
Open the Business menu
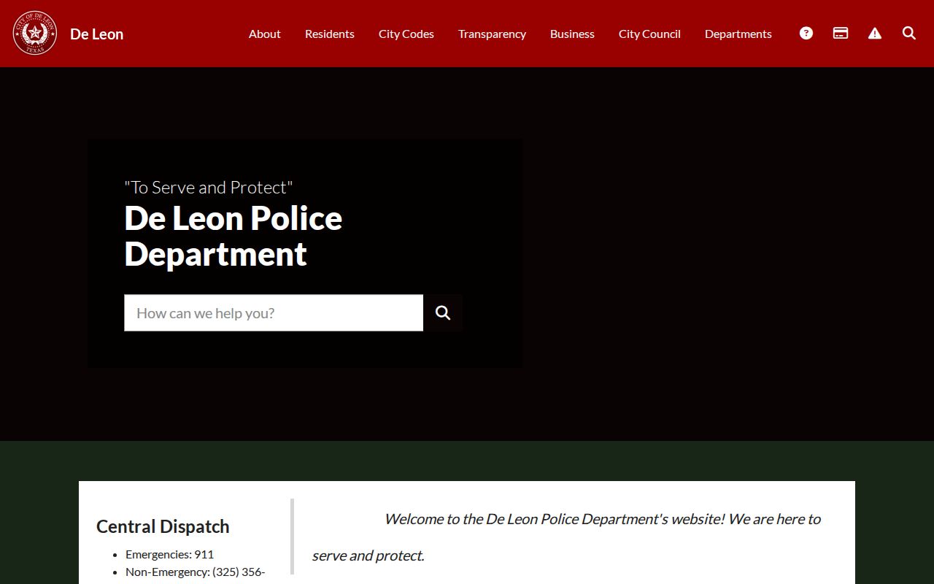(572, 34)
